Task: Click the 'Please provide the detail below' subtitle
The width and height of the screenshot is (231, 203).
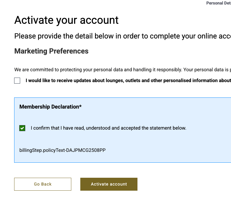Action: 120,36
